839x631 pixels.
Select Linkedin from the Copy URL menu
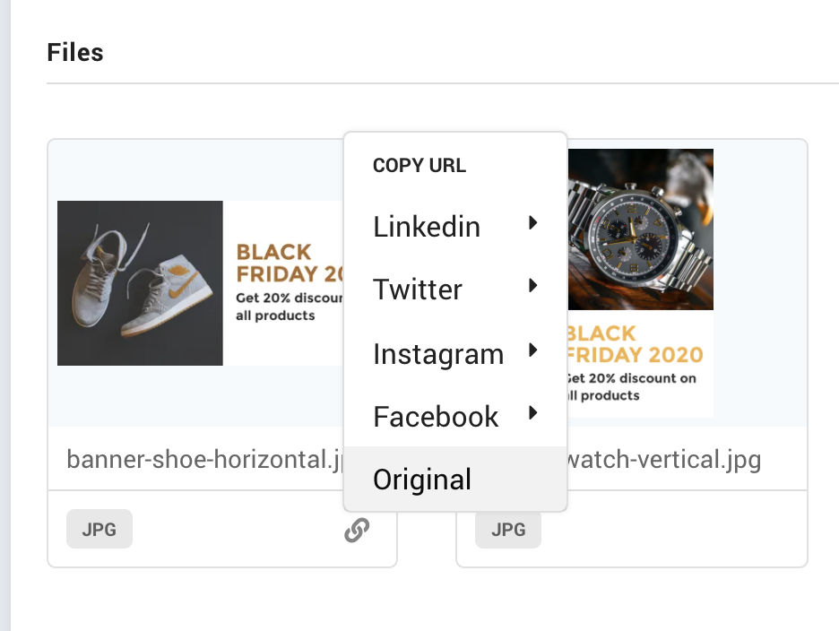pos(426,227)
